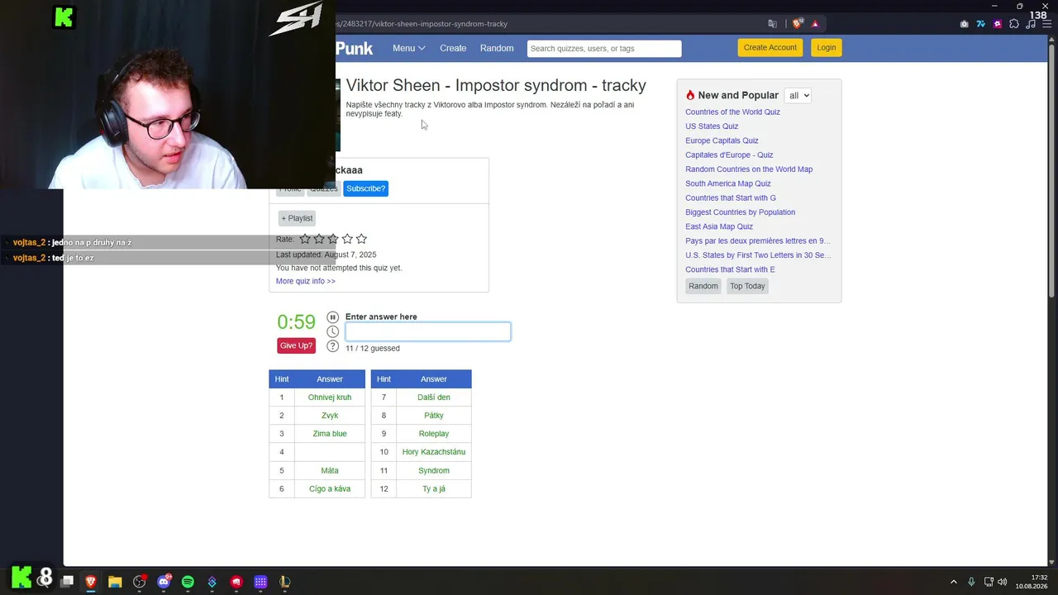Add quiz with the + Playlist button
Screen dimensions: 1058x595
[297, 218]
